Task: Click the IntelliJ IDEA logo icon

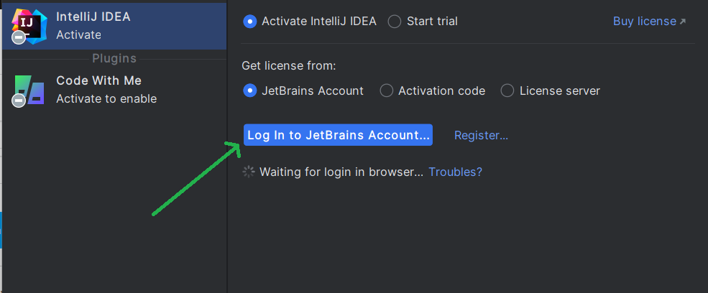Action: (28, 24)
